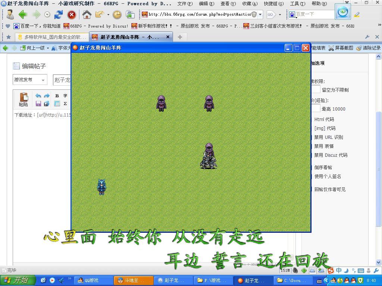This screenshot has width=382, height=286.
Task: Toggle the 禁用 URL 识别 option
Action: click(328, 137)
